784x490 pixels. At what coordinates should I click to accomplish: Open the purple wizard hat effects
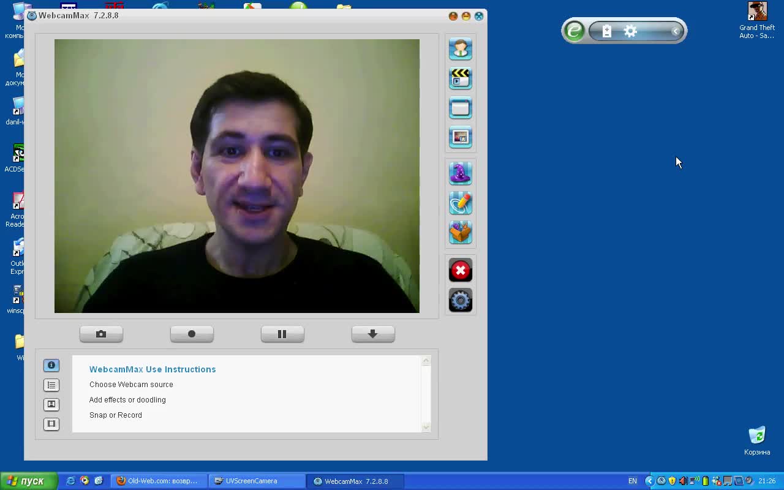coord(460,173)
